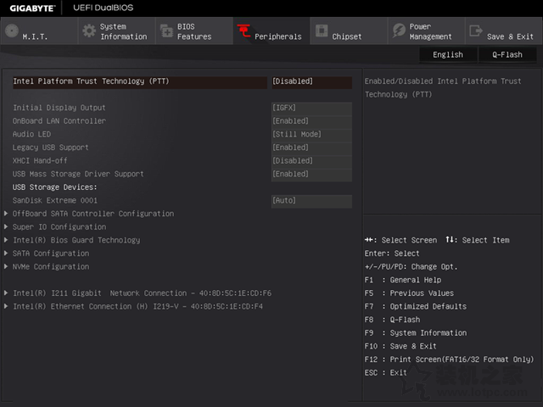Click the M.I.T. gauge icon
This screenshot has width=543, height=407.
[11, 31]
